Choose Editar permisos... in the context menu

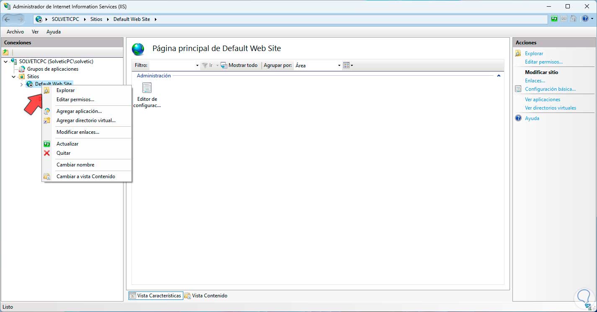87,100
